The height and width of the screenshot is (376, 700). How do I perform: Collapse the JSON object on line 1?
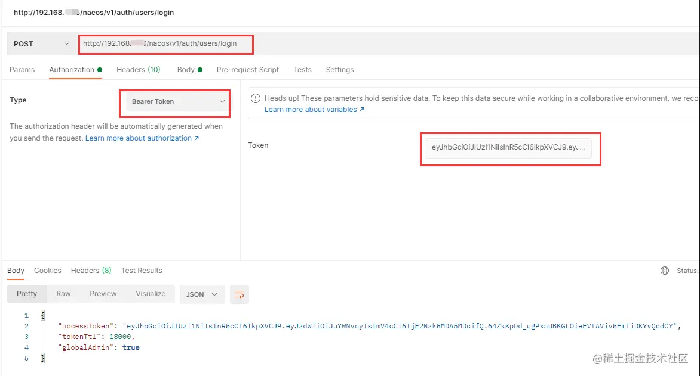(x=43, y=315)
